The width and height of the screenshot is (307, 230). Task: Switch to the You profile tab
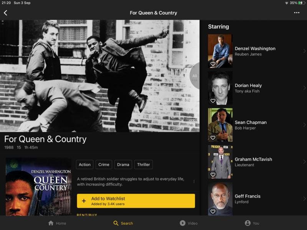coord(252,223)
